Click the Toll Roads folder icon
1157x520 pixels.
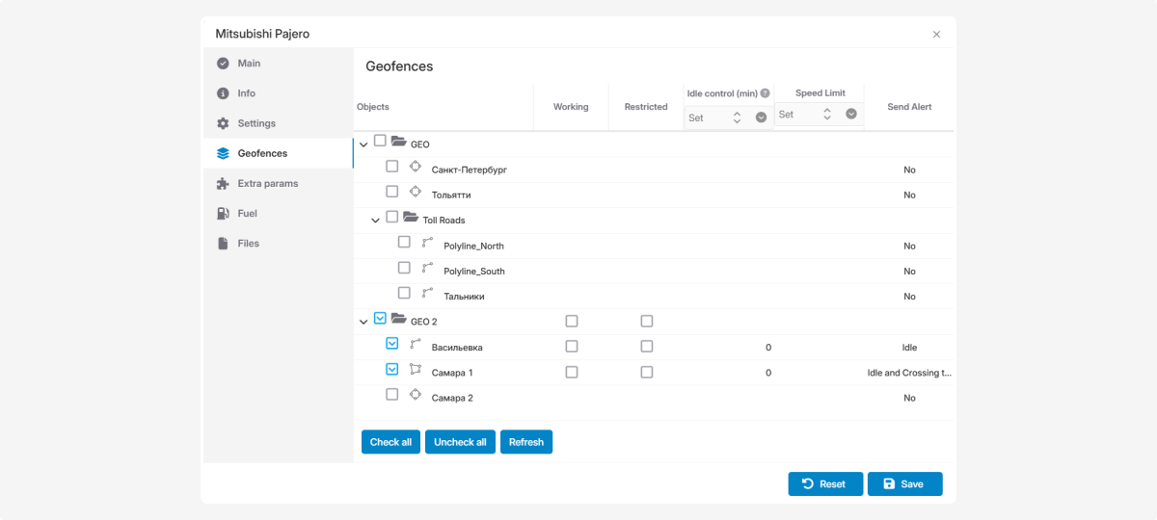point(411,218)
